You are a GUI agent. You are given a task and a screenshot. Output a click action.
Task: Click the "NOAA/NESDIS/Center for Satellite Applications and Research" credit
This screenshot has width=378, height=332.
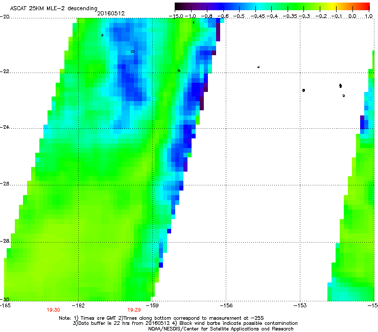coord(221,329)
